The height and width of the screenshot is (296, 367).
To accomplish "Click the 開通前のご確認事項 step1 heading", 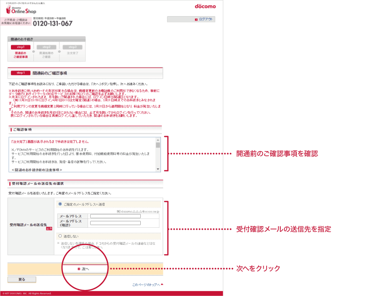I will (50, 73).
